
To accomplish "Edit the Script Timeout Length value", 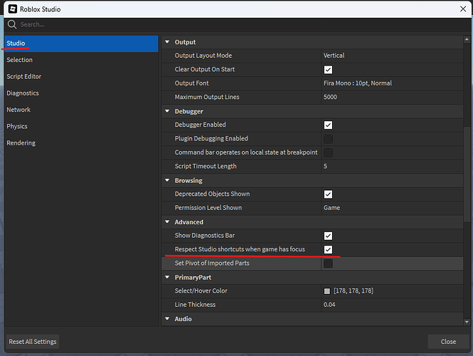I will click(x=392, y=166).
